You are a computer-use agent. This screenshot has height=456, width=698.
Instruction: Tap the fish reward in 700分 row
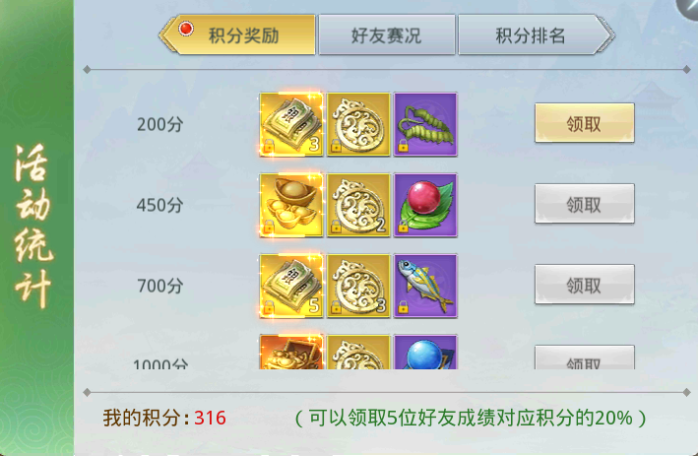(x=425, y=286)
